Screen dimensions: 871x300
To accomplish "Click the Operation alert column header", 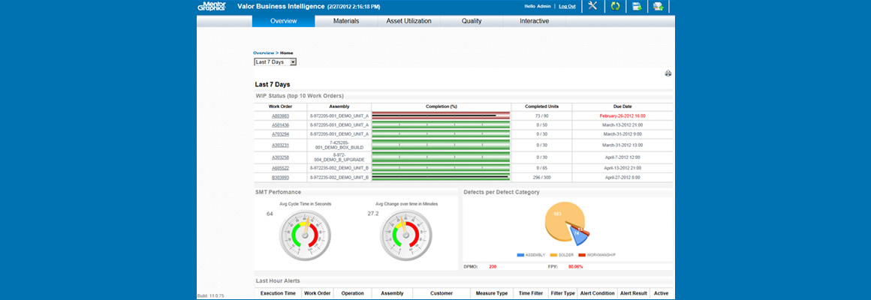I will pyautogui.click(x=353, y=293).
